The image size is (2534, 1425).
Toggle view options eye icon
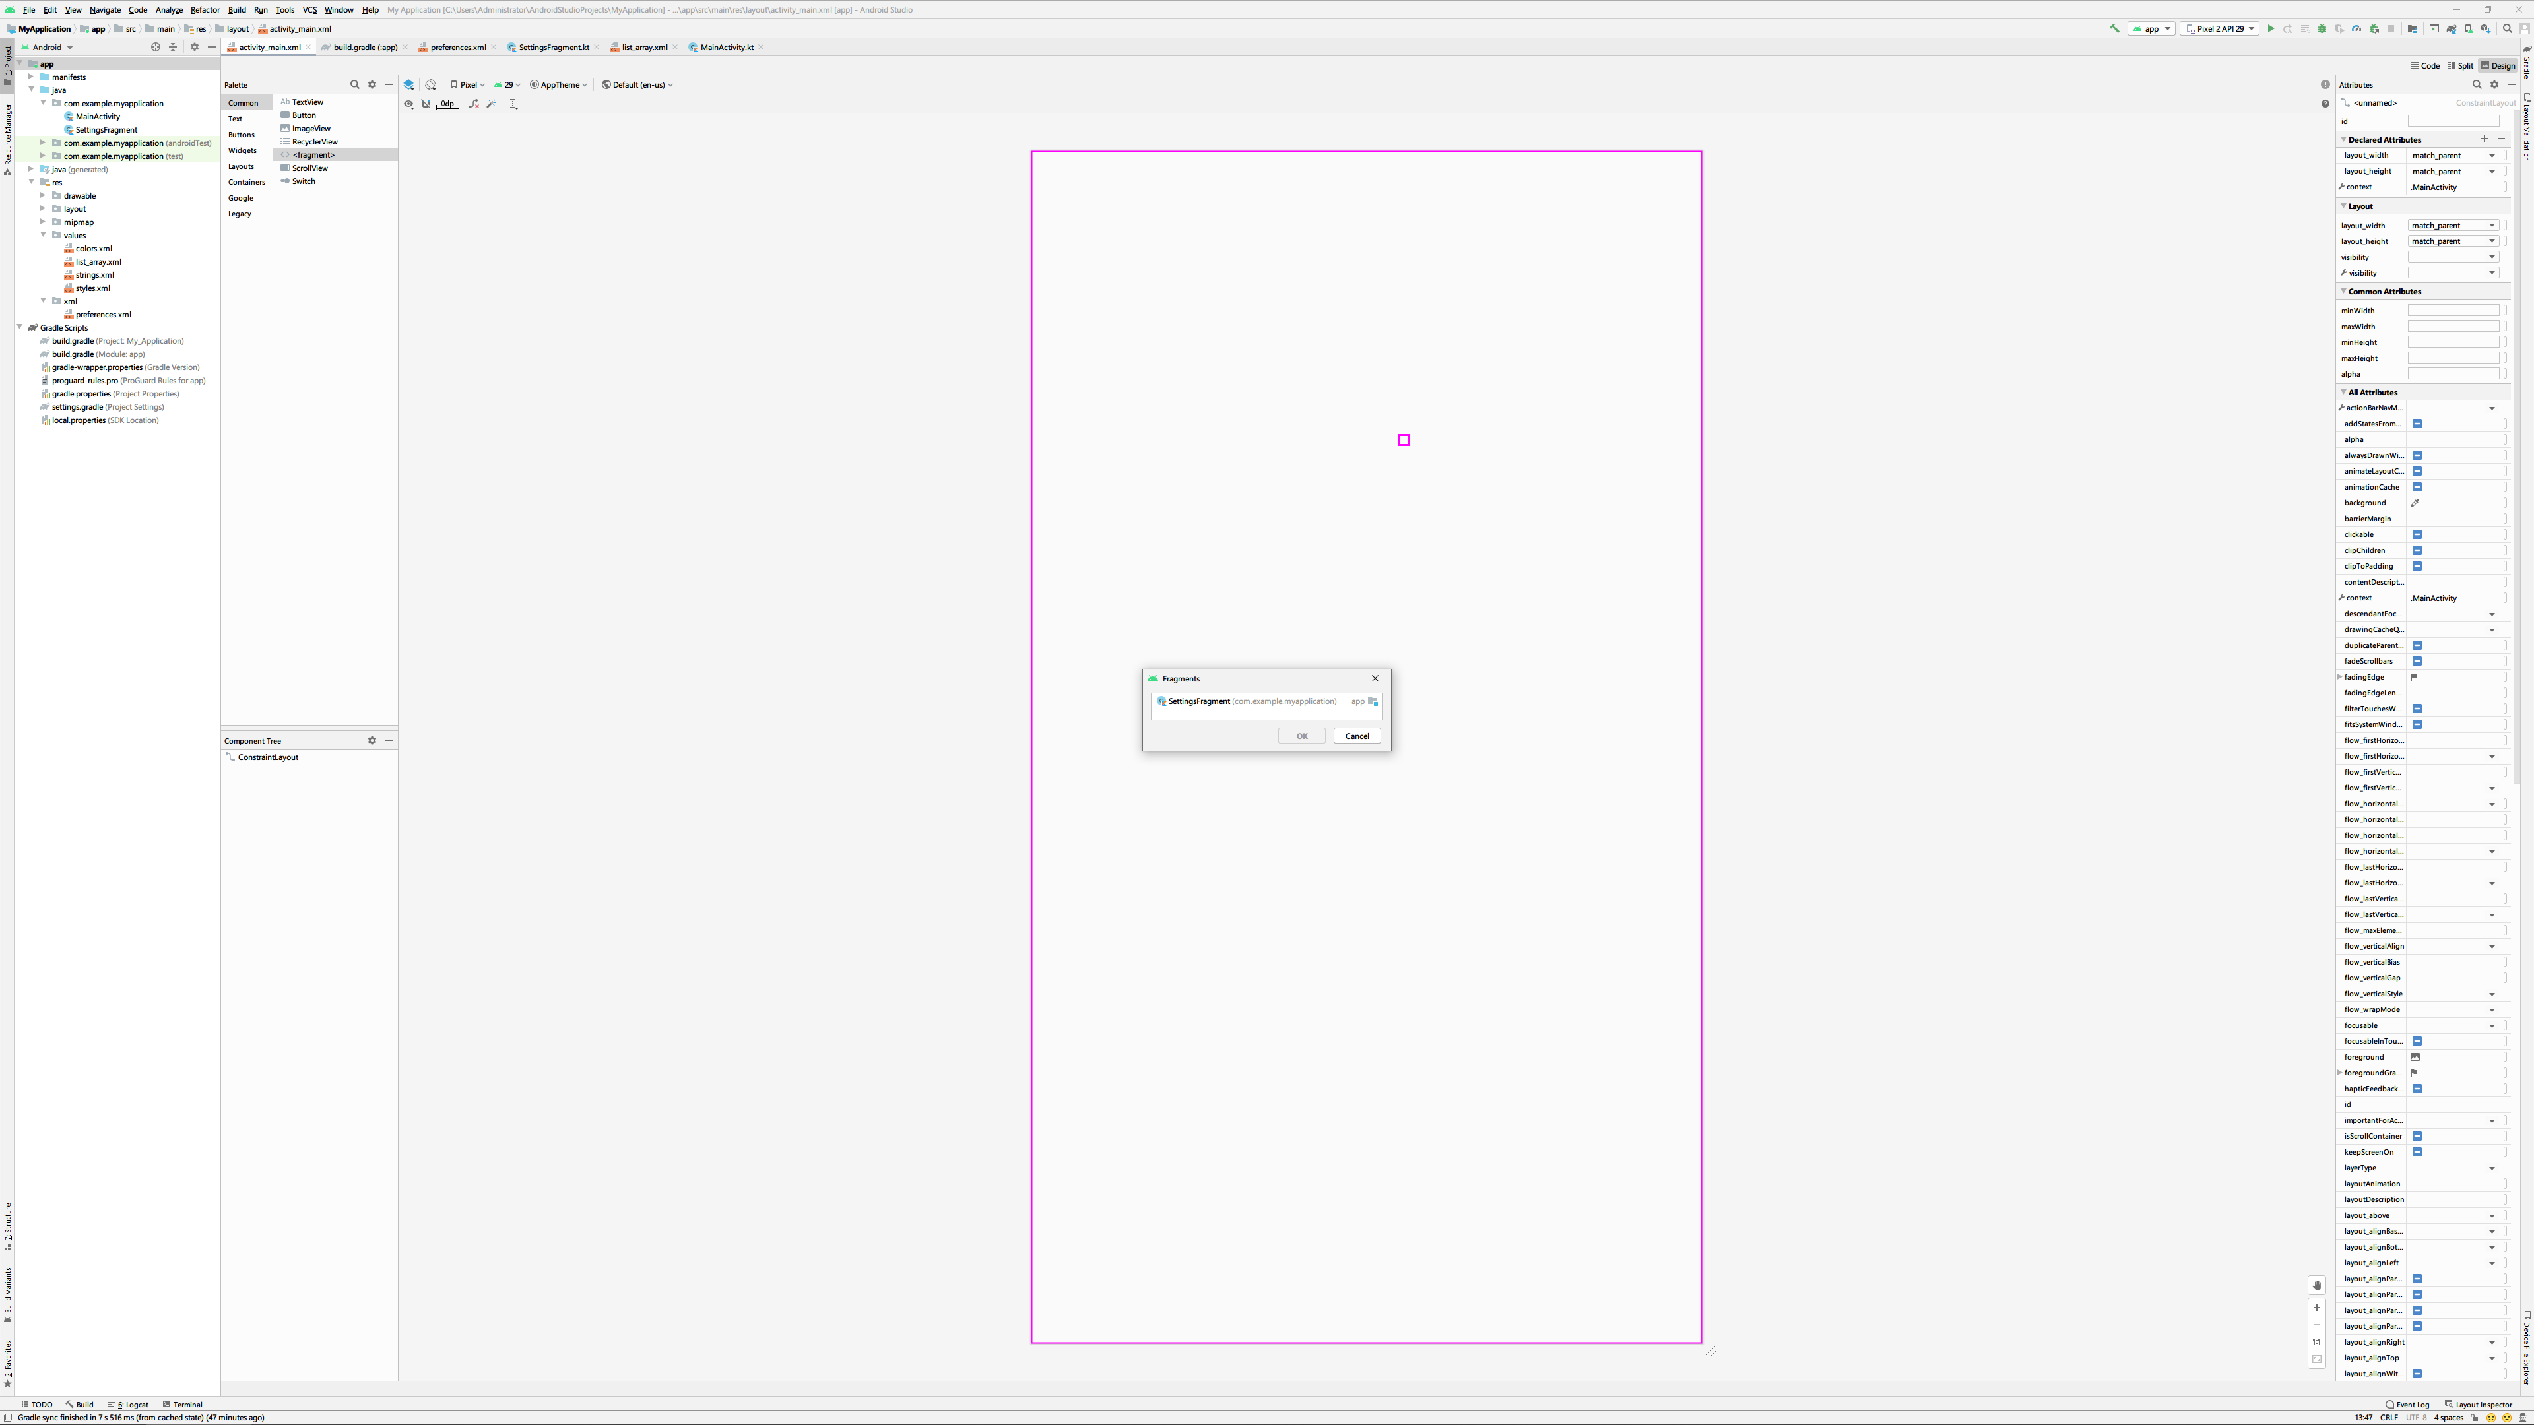point(409,104)
